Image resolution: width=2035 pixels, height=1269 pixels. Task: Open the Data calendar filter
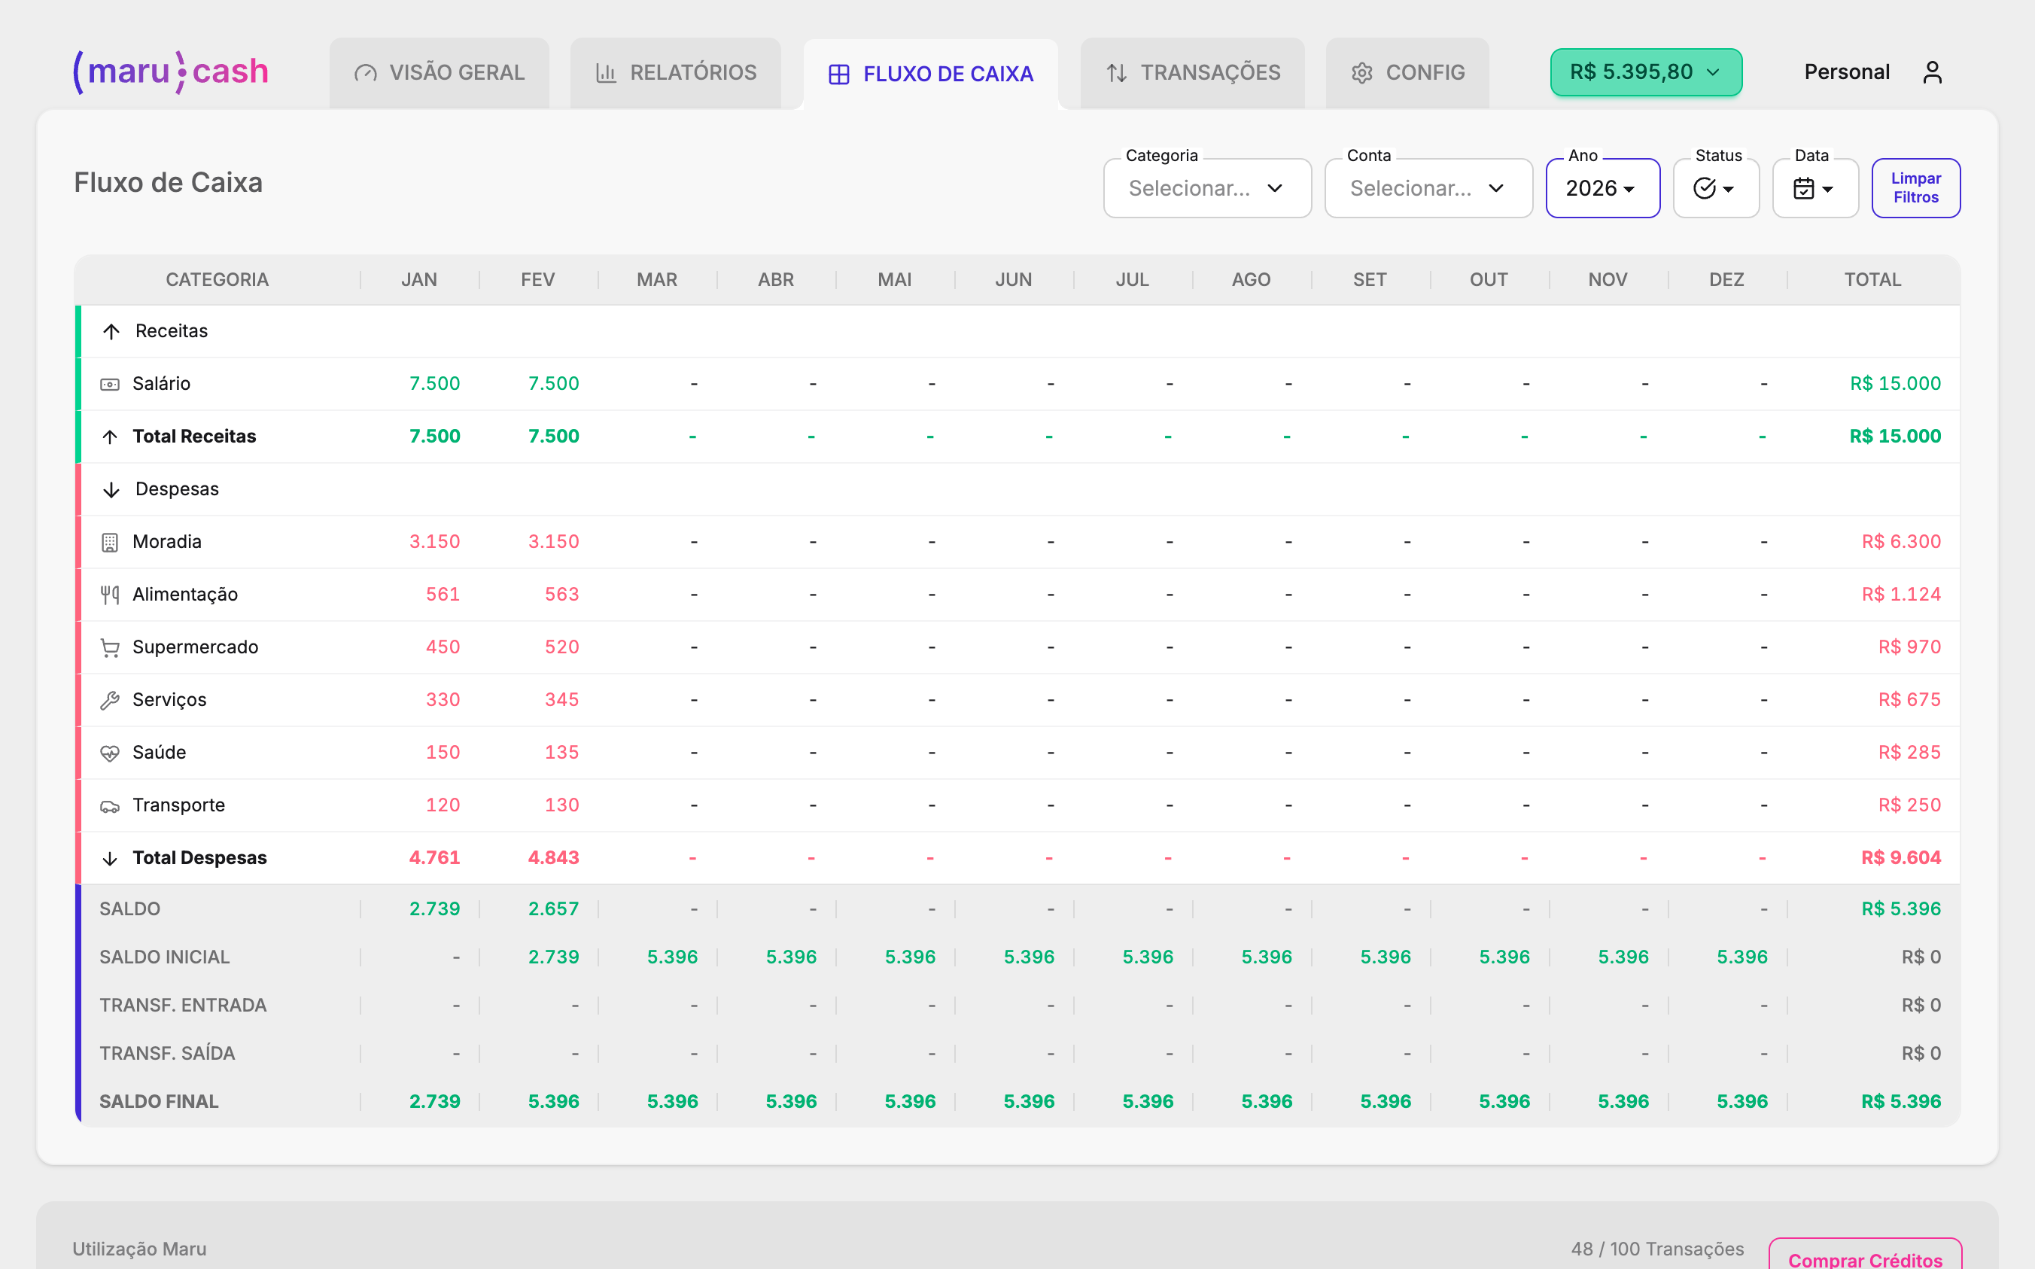(x=1814, y=188)
